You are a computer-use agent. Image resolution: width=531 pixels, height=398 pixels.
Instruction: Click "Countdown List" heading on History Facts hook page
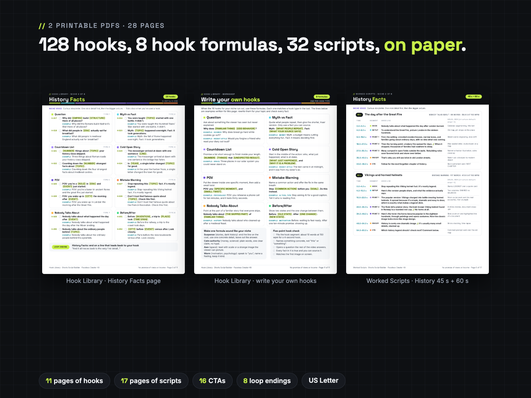(x=64, y=147)
